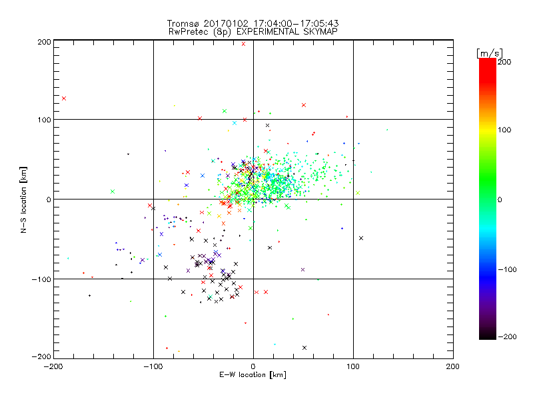Click the black X marker near the bottom edge
533x399 pixels.
[304, 348]
